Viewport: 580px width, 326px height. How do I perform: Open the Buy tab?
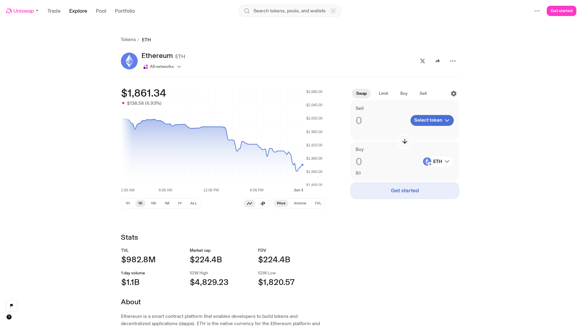coord(404,94)
